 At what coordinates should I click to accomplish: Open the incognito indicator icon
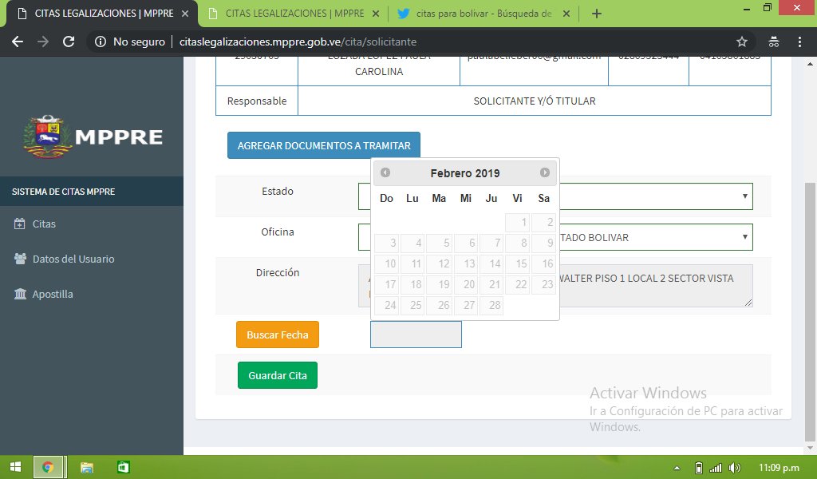coord(774,42)
